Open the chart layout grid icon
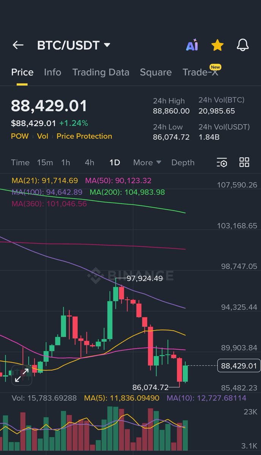 click(x=244, y=162)
